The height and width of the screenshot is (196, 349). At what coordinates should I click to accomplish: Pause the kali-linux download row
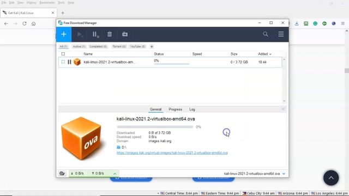click(69, 62)
